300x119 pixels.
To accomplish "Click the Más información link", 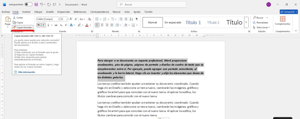I will pyautogui.click(x=26, y=72).
